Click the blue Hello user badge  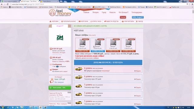point(138,17)
